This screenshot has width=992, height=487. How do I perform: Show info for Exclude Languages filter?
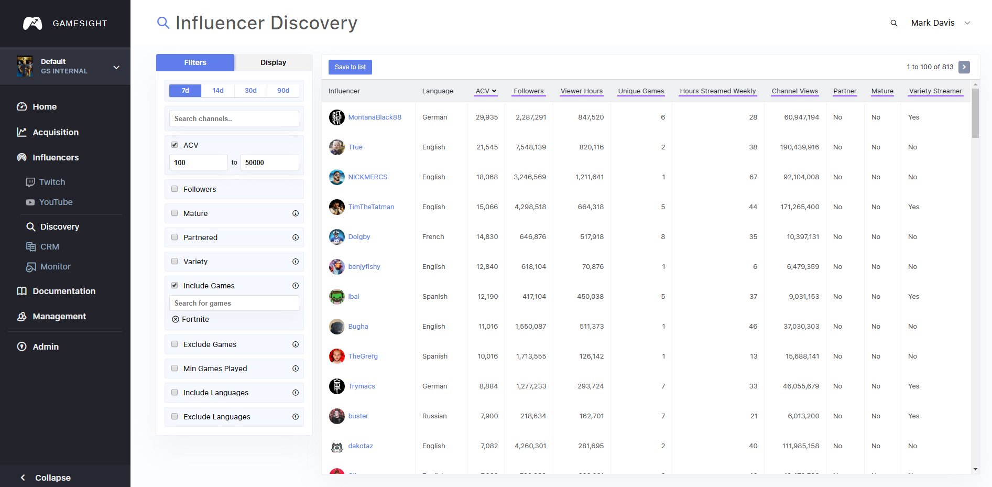296,417
